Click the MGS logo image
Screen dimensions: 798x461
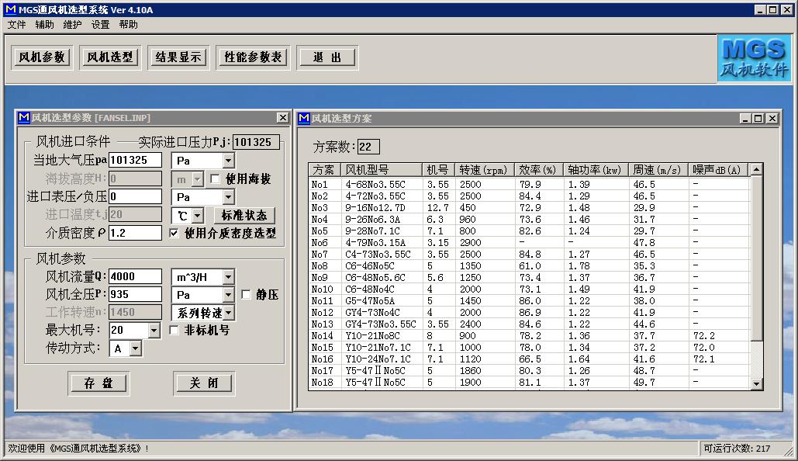point(755,58)
